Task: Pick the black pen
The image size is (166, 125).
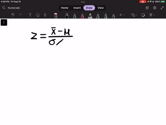Action: click(x=67, y=16)
